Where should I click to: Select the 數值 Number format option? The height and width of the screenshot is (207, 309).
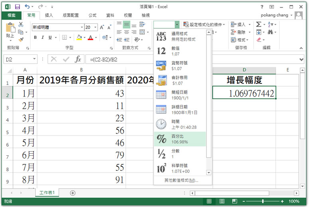[180, 51]
